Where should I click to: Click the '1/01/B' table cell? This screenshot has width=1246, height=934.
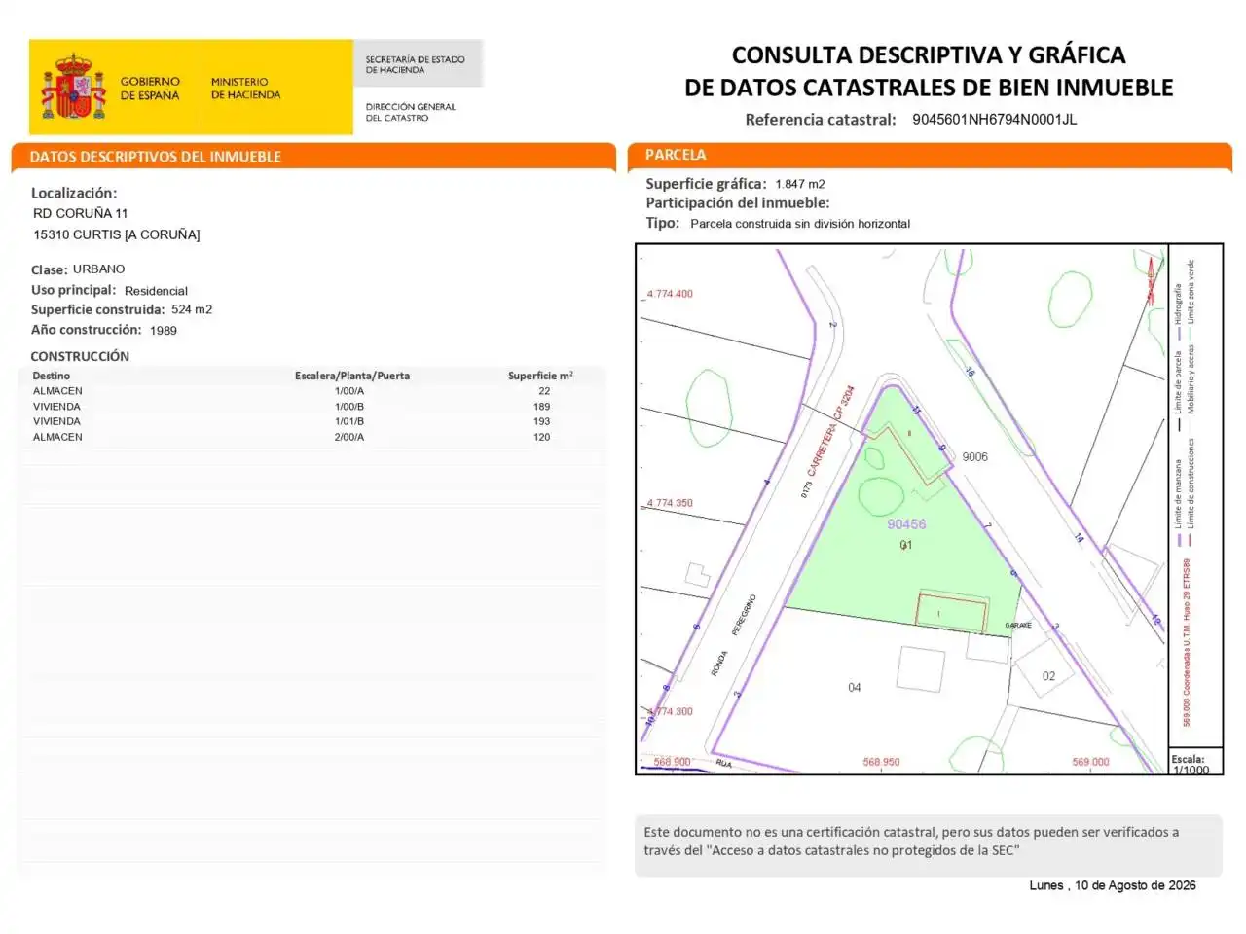[349, 421]
